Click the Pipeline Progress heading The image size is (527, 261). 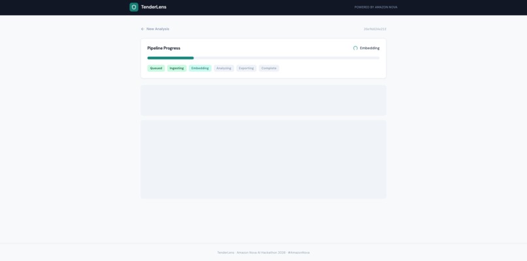[x=163, y=48]
